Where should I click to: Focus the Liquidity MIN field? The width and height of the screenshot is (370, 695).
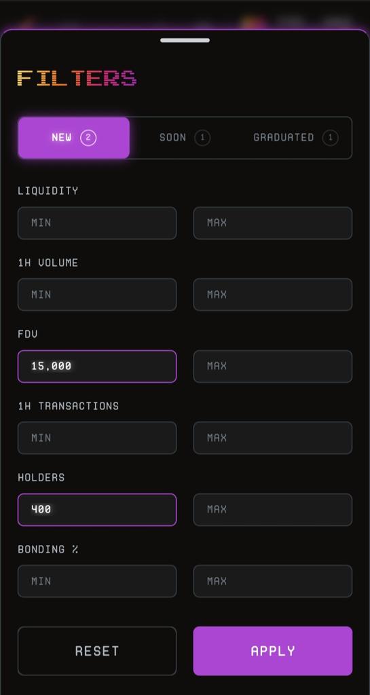point(97,223)
